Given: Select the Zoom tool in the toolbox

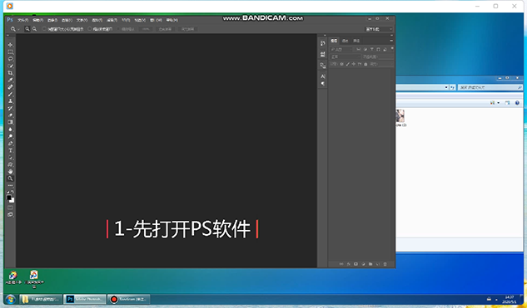Looking at the screenshot, I should coord(10,178).
